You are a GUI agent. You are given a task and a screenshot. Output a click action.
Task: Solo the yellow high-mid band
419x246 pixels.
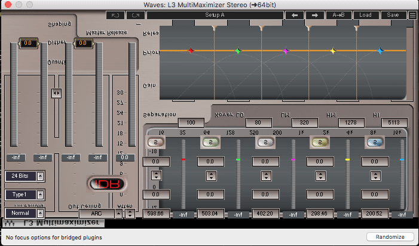pos(320,142)
